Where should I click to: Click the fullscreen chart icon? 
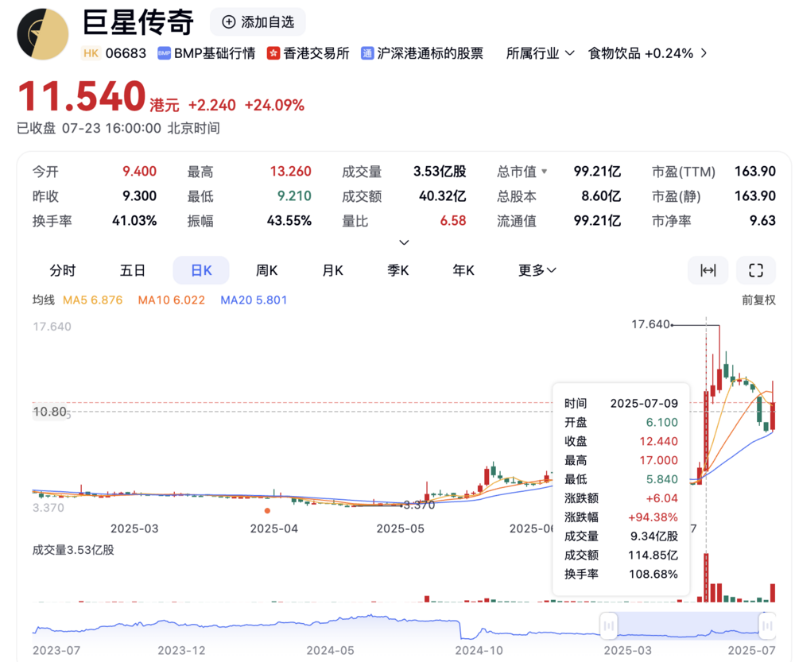pos(755,270)
